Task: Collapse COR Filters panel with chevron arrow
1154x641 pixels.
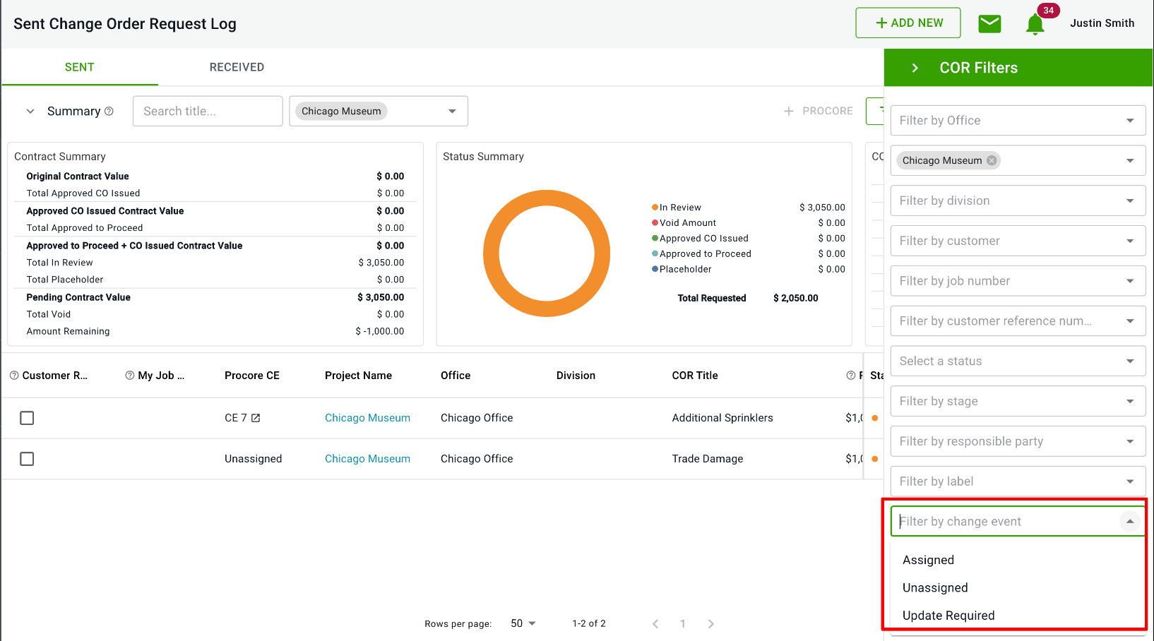Action: click(x=915, y=68)
